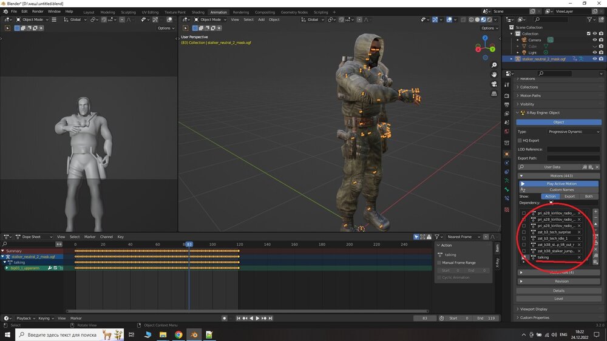This screenshot has height=341, width=607.
Task: Click the Play Active Motion button
Action: [x=561, y=183]
